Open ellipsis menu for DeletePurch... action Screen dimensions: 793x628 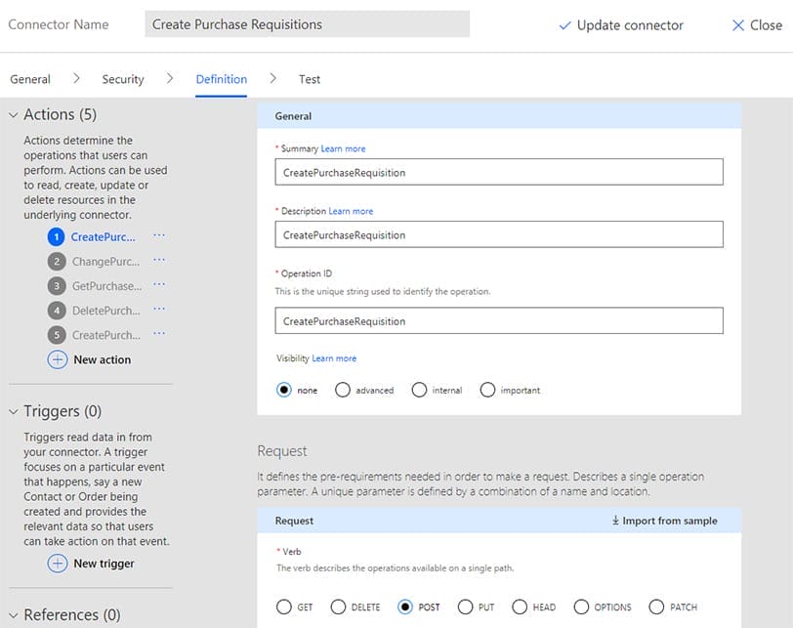[x=159, y=309]
